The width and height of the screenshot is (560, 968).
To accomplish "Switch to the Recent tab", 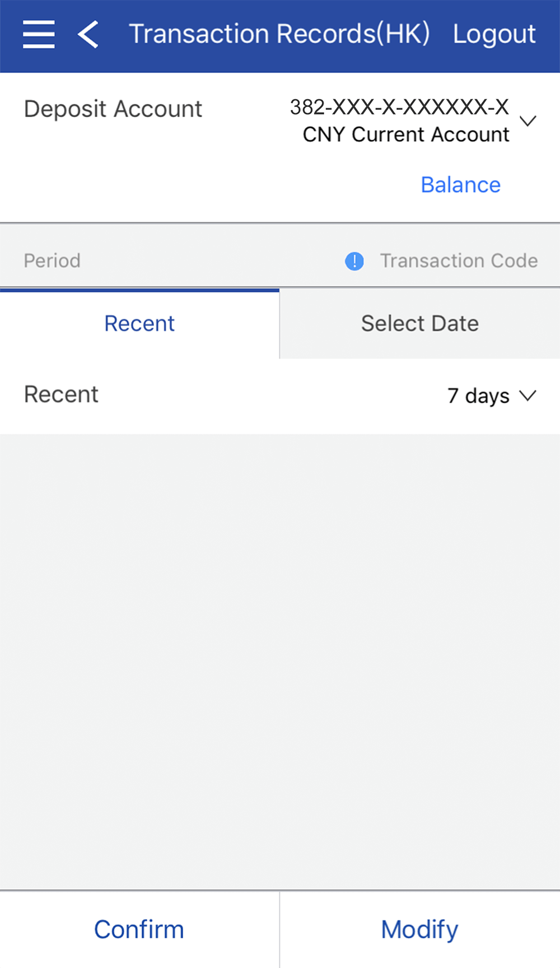I will [139, 324].
